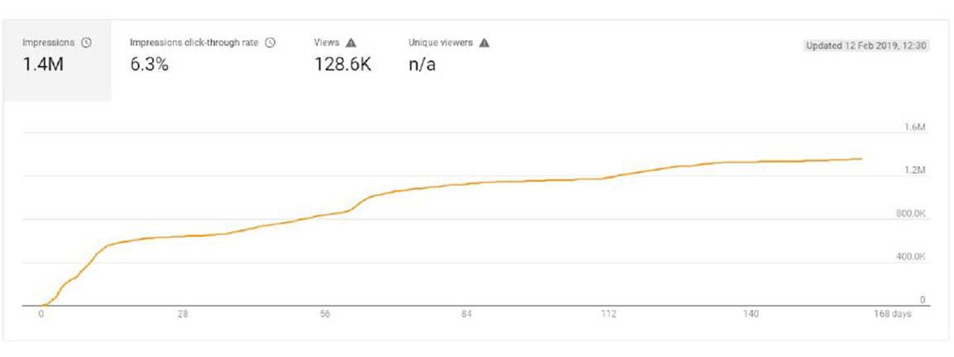Click the 6.3% click-through value
Screen dimensions: 954x357
point(150,65)
